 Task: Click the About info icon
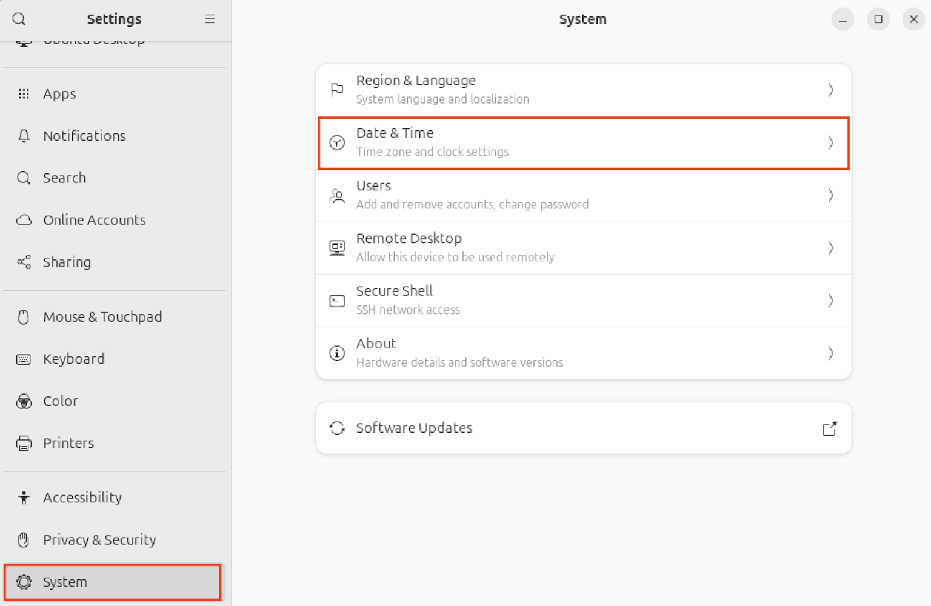coord(337,353)
